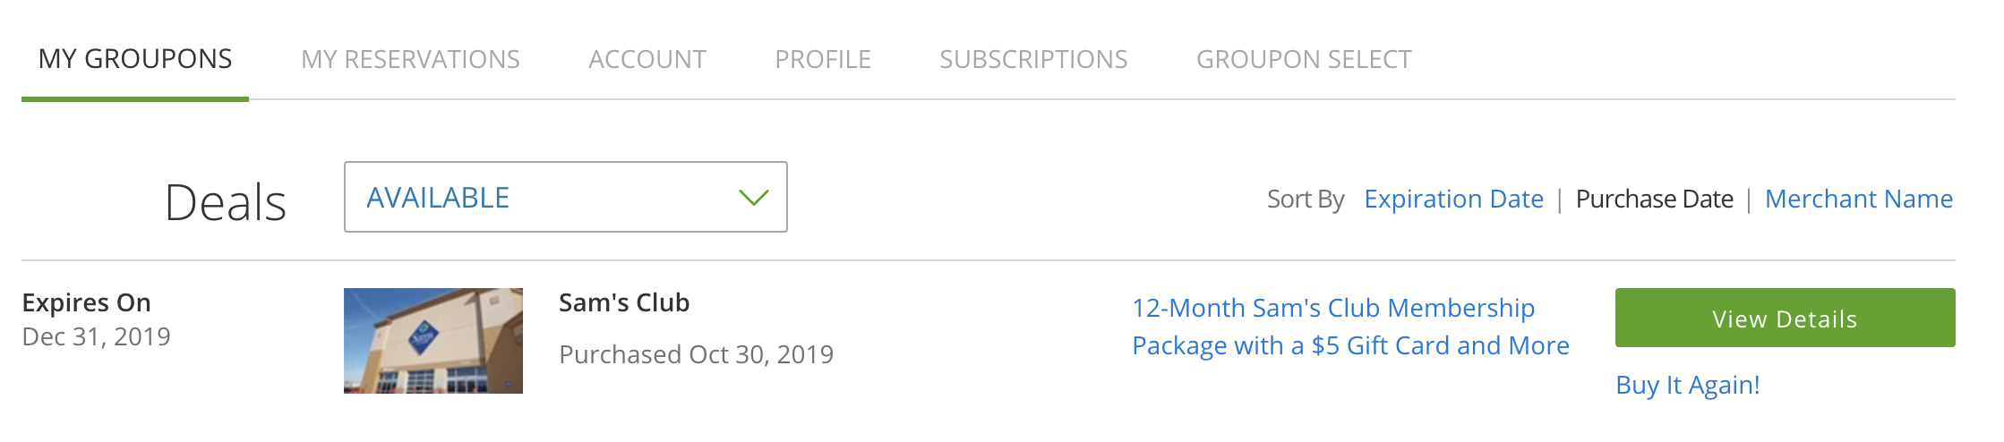Click the Deals heading
2004x442 pixels.
[226, 202]
